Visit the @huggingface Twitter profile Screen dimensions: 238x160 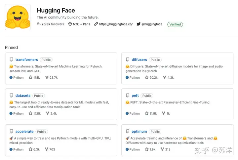(151, 24)
